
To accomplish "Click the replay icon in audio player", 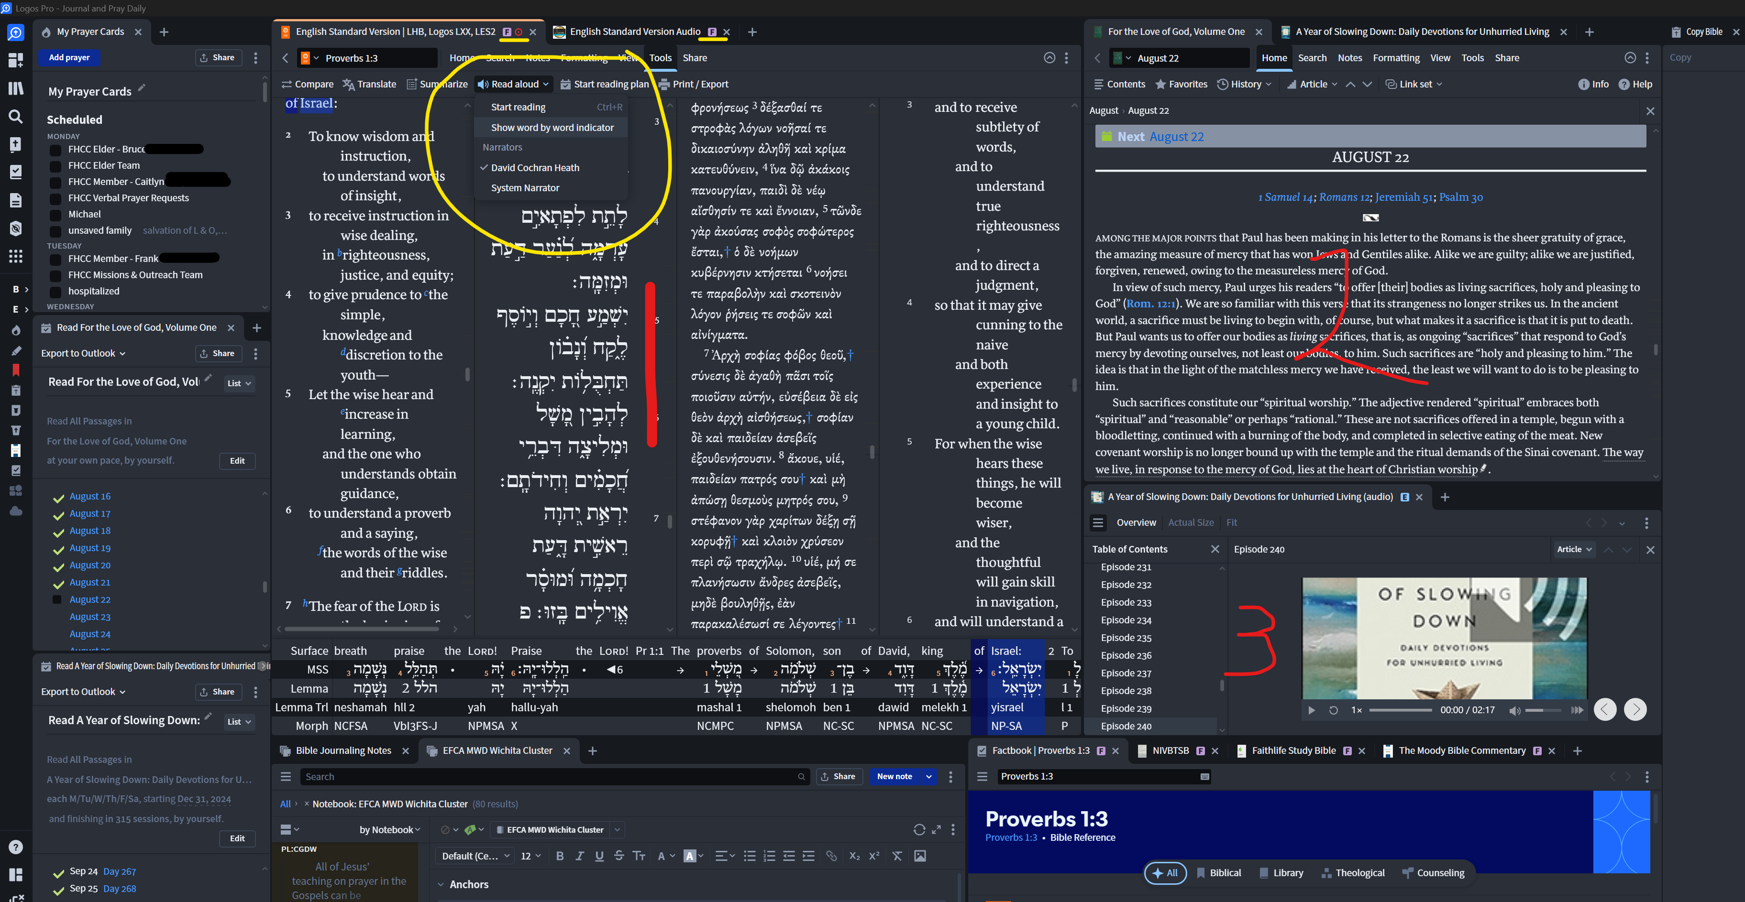I will click(x=1333, y=710).
